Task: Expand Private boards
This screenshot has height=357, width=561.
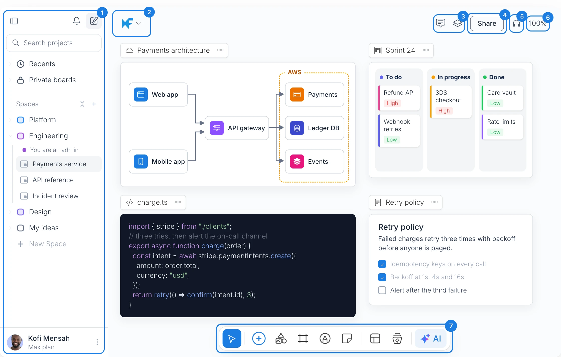Action: pyautogui.click(x=11, y=80)
